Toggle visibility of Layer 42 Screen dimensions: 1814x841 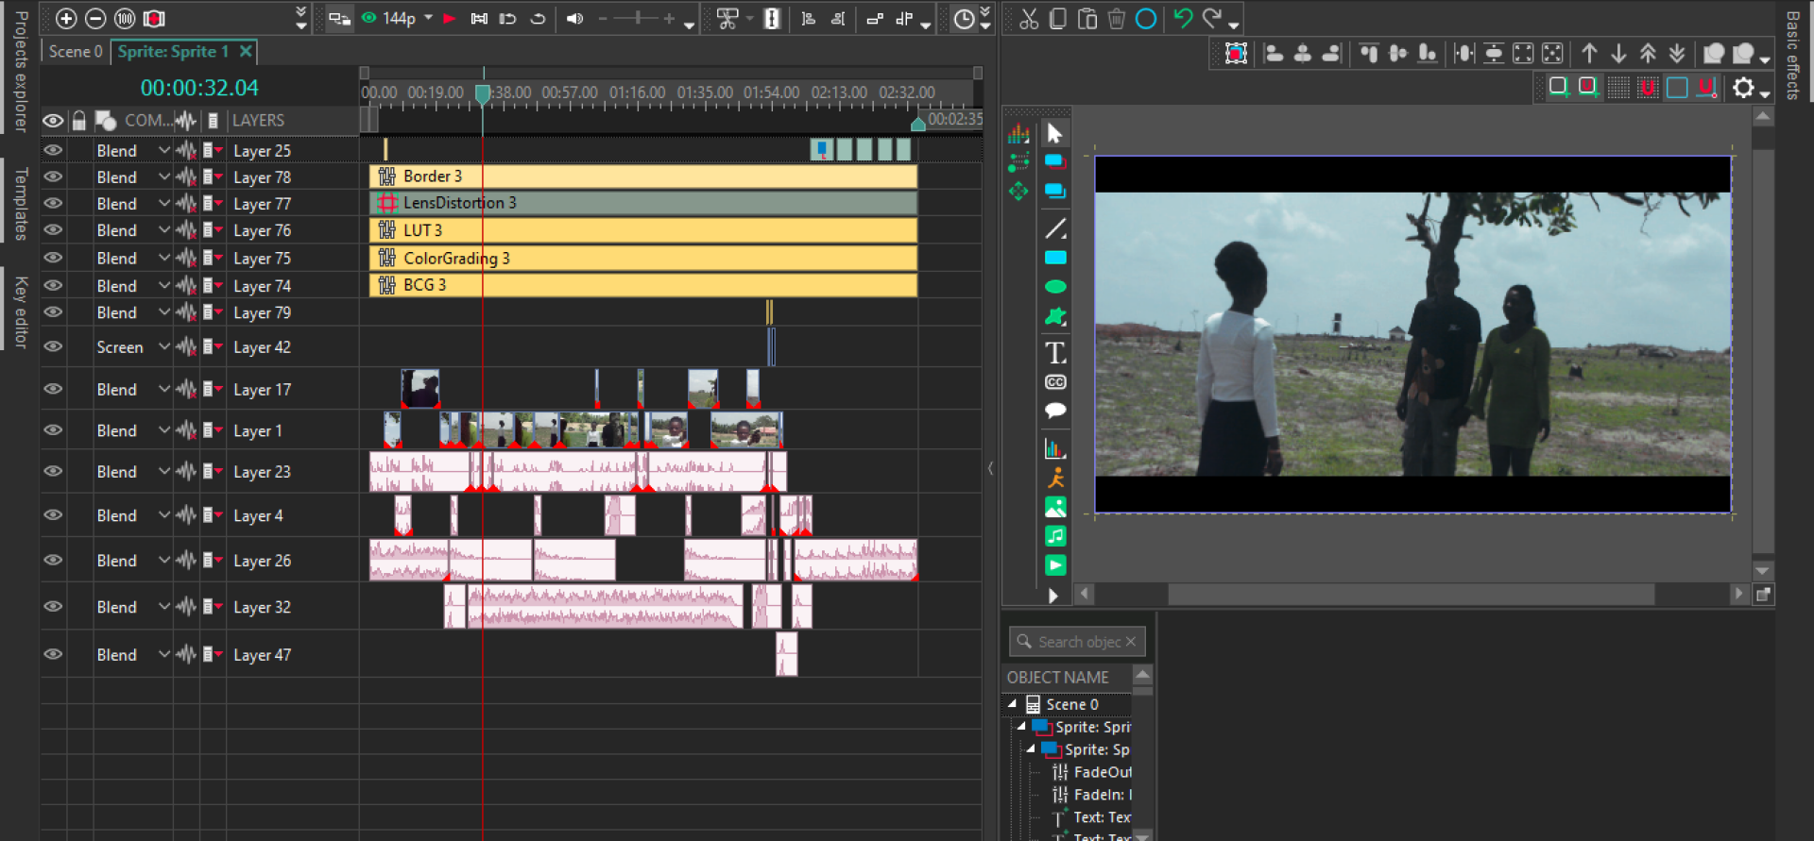[x=53, y=347]
